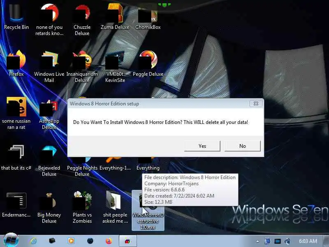Select the 'shit people asked me ...' folder
329x247 pixels.
[115, 207]
